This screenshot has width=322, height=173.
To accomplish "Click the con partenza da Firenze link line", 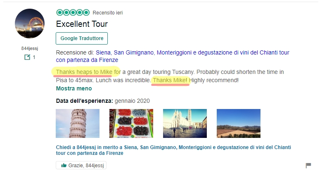I will pos(87,60).
